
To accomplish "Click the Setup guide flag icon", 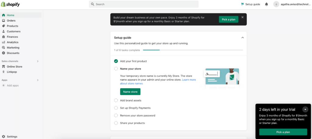I will tap(242, 4).
